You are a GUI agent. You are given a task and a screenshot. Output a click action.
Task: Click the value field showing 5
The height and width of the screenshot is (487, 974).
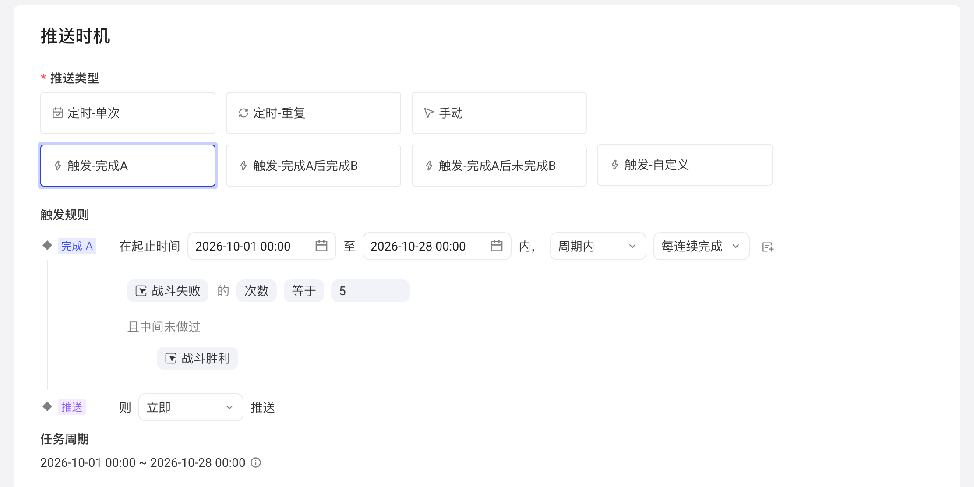coord(371,291)
